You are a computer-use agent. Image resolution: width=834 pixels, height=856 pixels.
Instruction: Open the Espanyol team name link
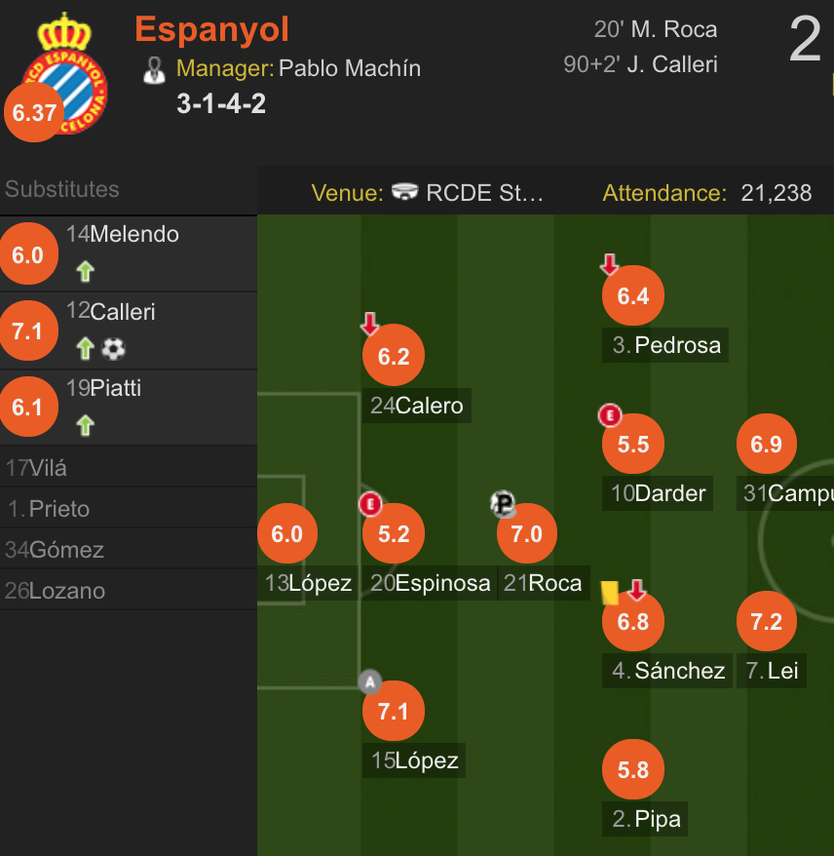click(211, 29)
